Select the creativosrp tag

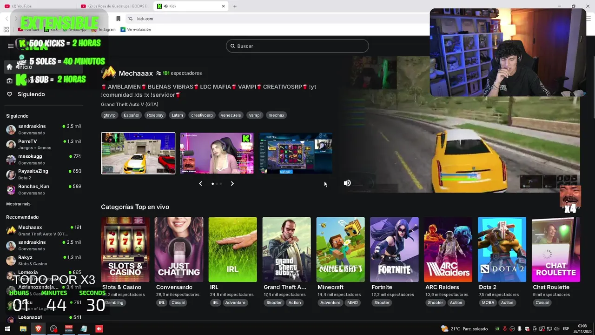(202, 115)
